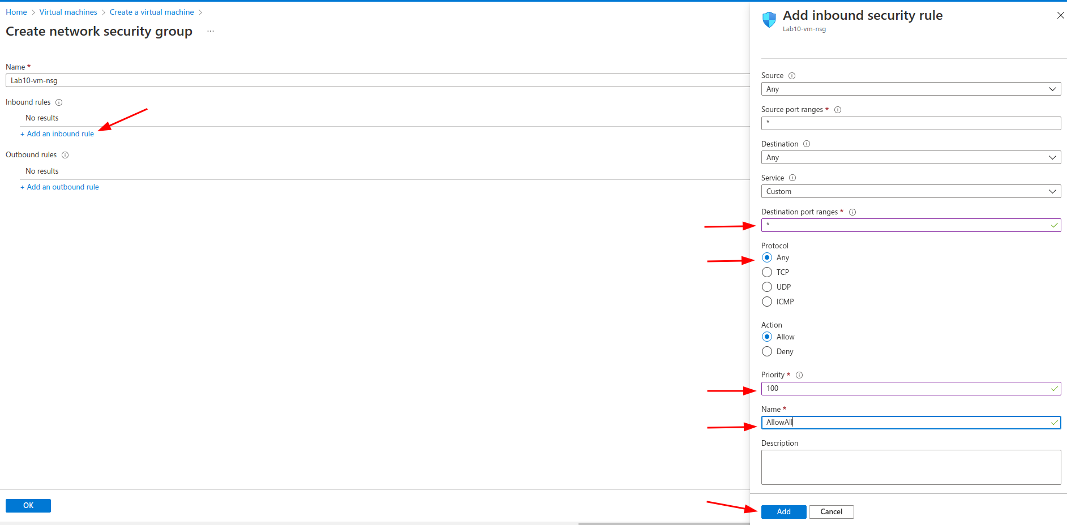Screen dimensions: 1067x525
Task: Click the Priority field containing 100
Action: 911,388
